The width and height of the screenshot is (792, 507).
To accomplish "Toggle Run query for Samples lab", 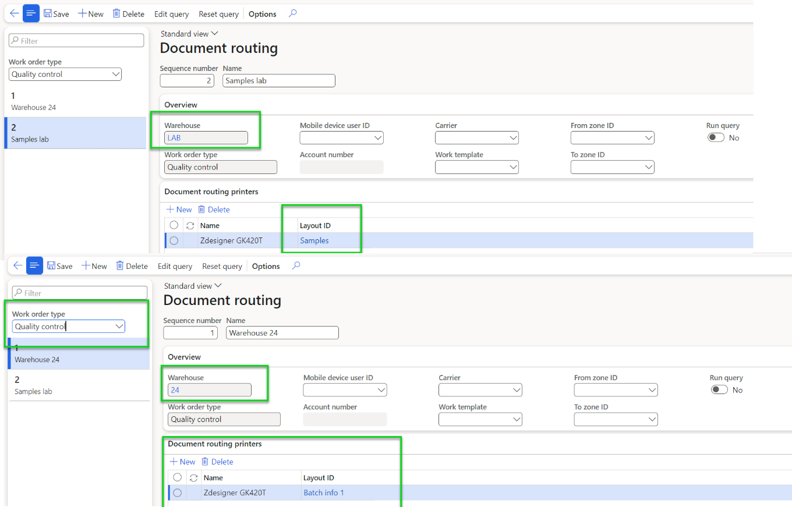I will click(716, 137).
